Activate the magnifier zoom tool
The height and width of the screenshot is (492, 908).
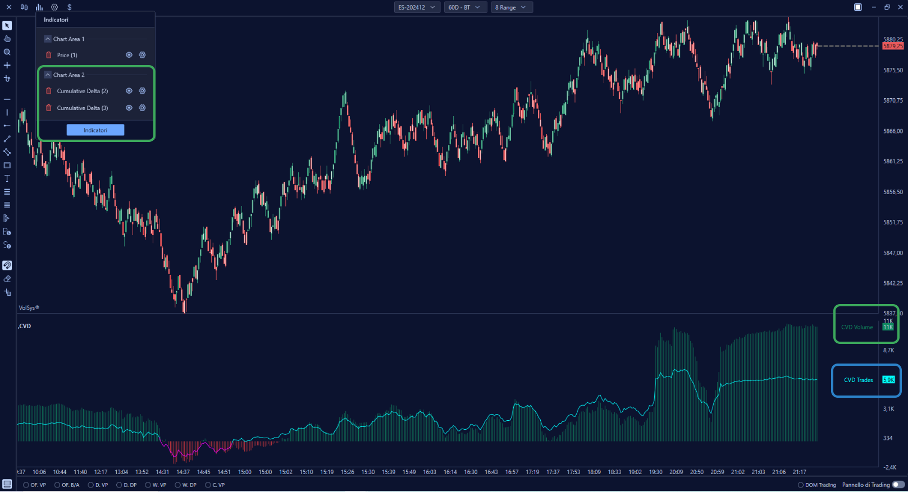(x=7, y=52)
